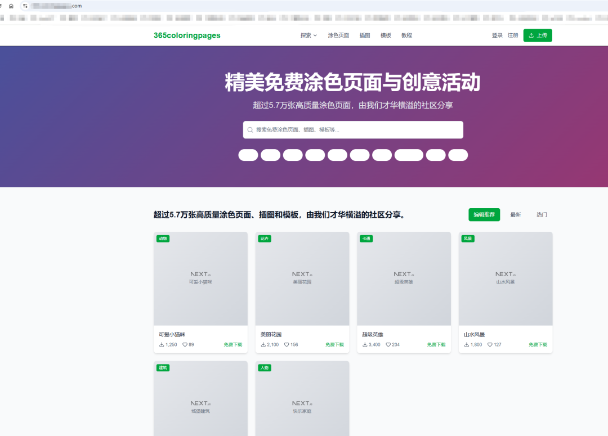Switch to the 最新 sorting tab
608x436 pixels.
pyautogui.click(x=516, y=214)
